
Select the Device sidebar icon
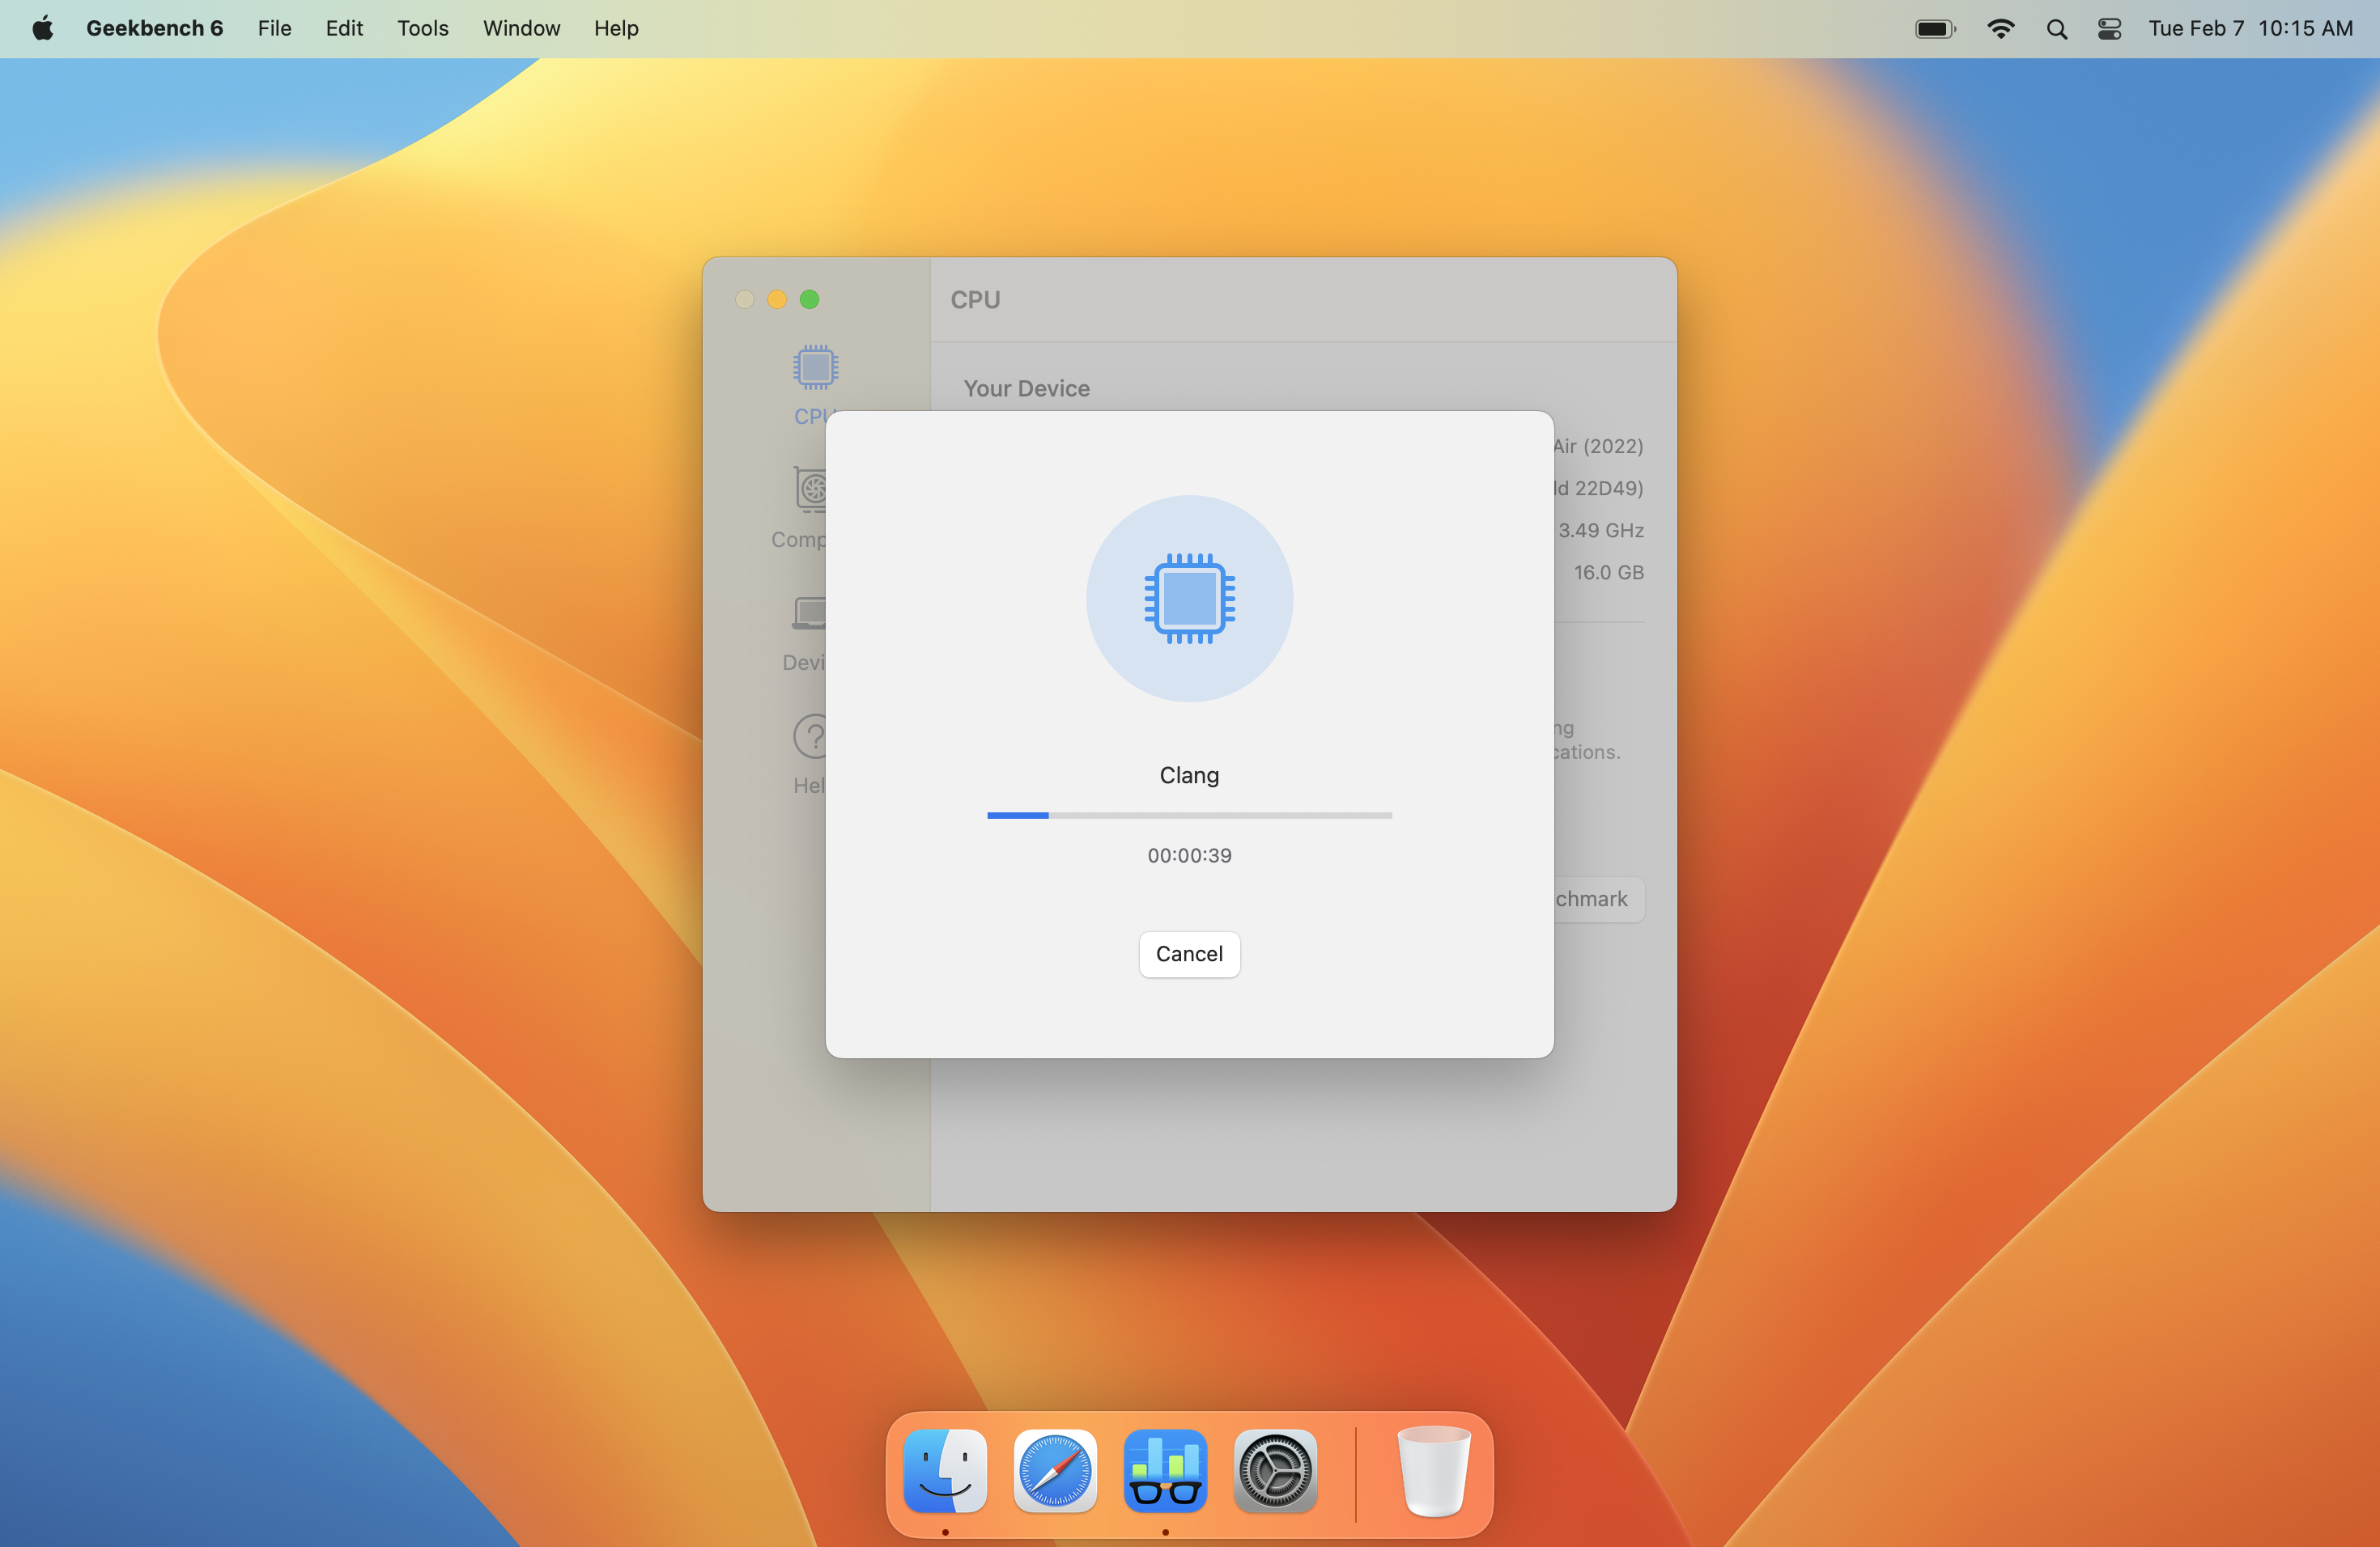click(x=810, y=612)
